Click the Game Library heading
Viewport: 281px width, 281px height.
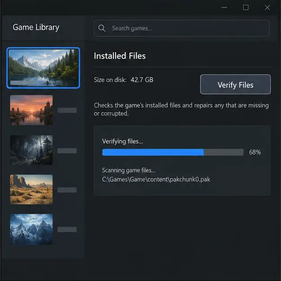click(x=36, y=27)
